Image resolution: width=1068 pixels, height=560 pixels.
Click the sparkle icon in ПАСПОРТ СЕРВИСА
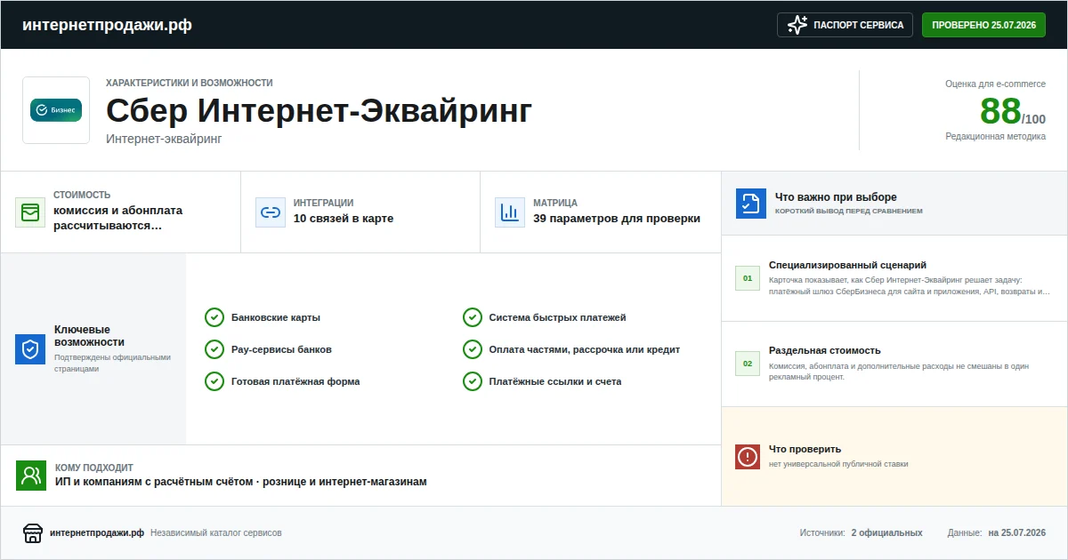click(797, 25)
